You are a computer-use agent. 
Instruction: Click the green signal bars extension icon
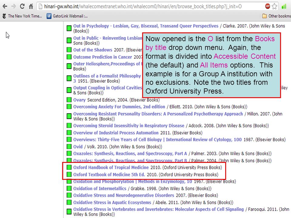[284, 7]
